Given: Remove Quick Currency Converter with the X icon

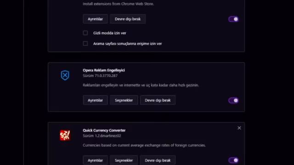Looking at the screenshot, I should [x=239, y=128].
